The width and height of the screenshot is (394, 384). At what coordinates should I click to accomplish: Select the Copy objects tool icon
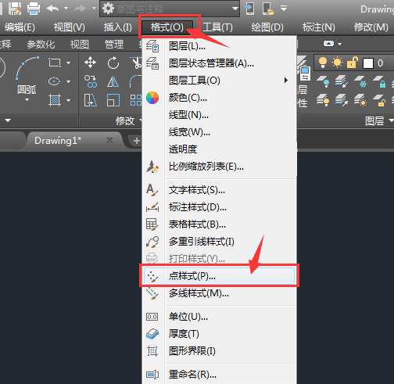click(91, 81)
